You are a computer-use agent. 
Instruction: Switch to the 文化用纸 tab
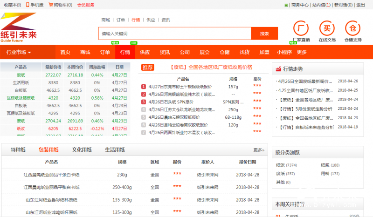pos(82,150)
